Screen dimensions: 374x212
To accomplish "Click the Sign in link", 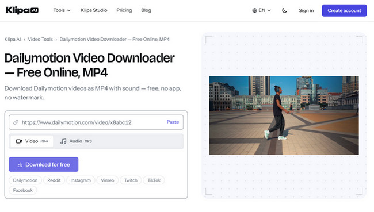I will 306,10.
